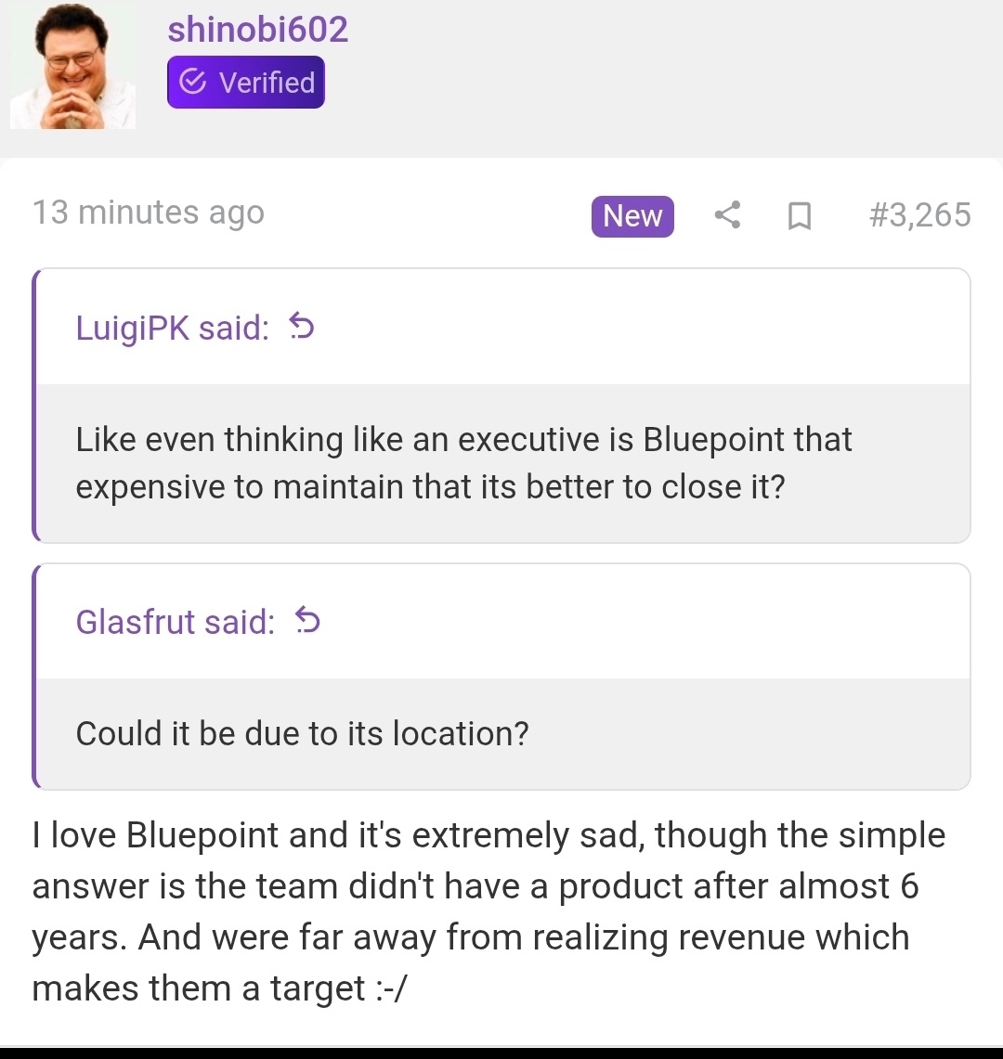Viewport: 1003px width, 1059px height.
Task: Share post #3,265 via share icon
Action: click(x=727, y=215)
